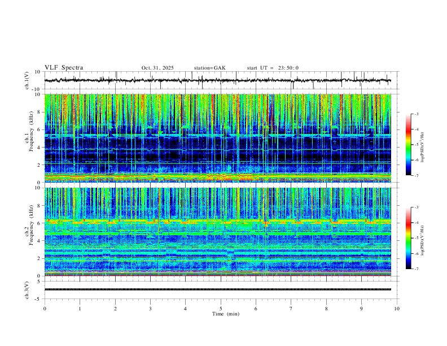Click the '9' tick on the time axis
Image resolution: width=447 pixels, height=346 pixels.
(x=361, y=309)
